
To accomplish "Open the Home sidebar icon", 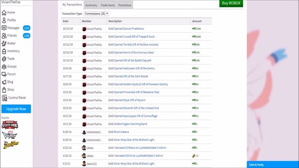I will click(4, 13).
